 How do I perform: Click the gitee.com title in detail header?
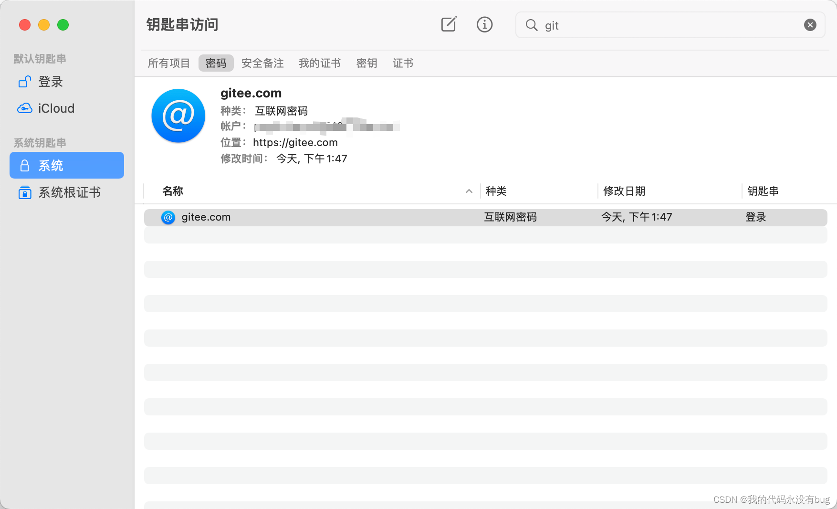pos(251,93)
